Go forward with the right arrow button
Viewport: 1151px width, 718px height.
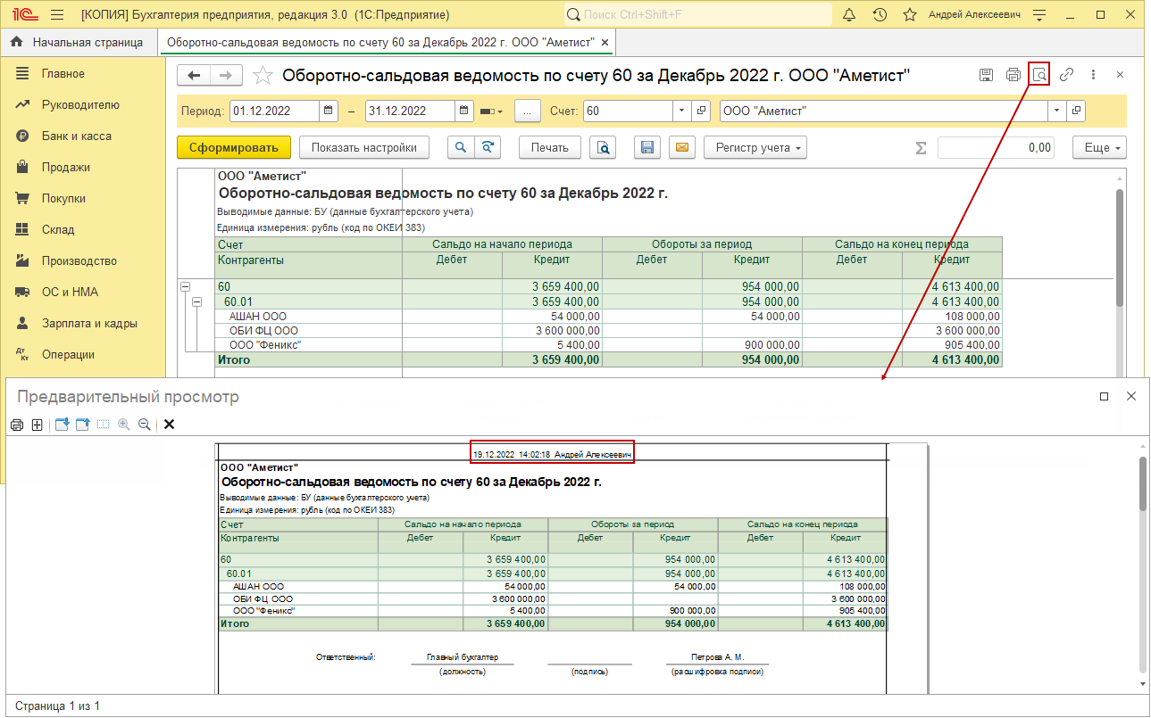click(x=226, y=76)
